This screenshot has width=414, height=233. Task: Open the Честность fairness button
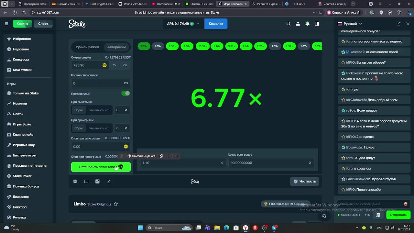click(305, 181)
